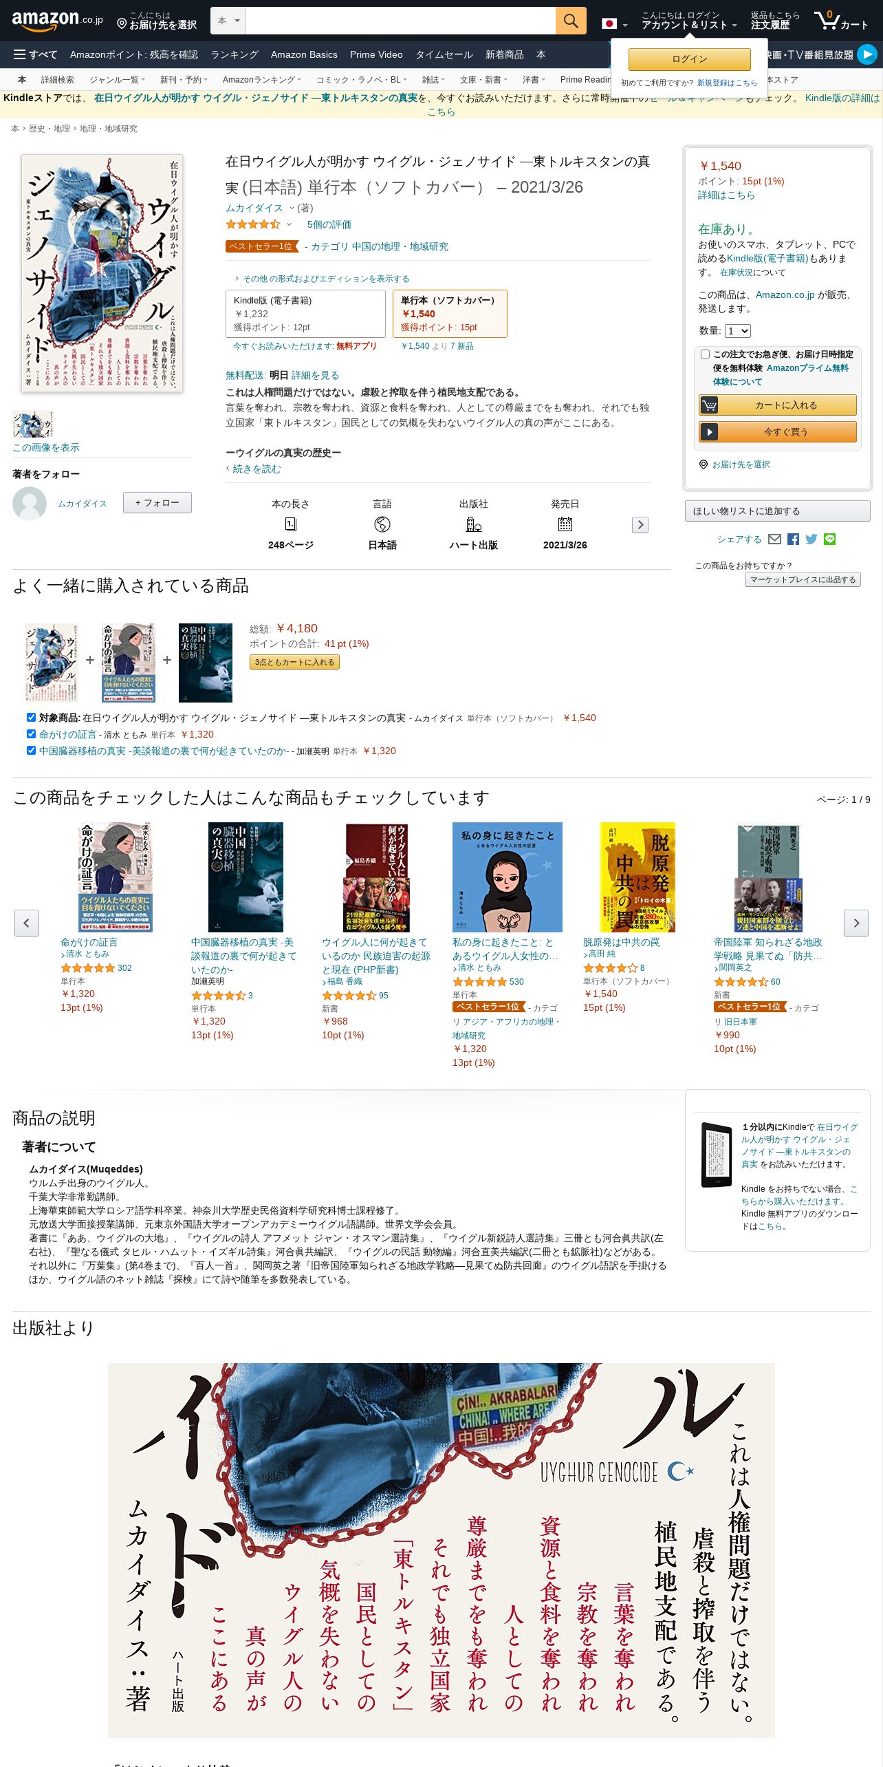Expand the 本 search category dropdown

click(x=228, y=21)
